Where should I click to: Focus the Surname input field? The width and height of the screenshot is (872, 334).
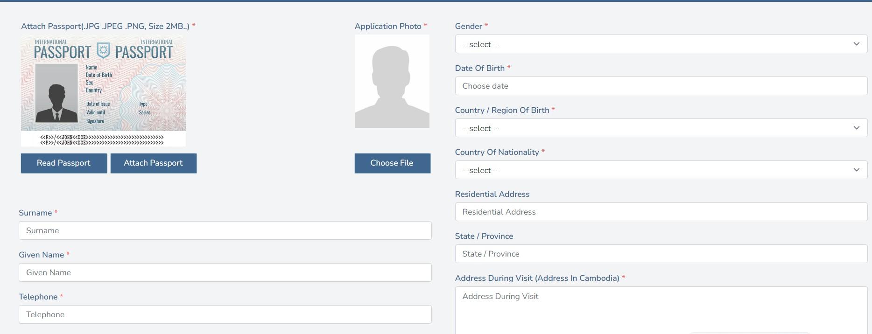225,231
